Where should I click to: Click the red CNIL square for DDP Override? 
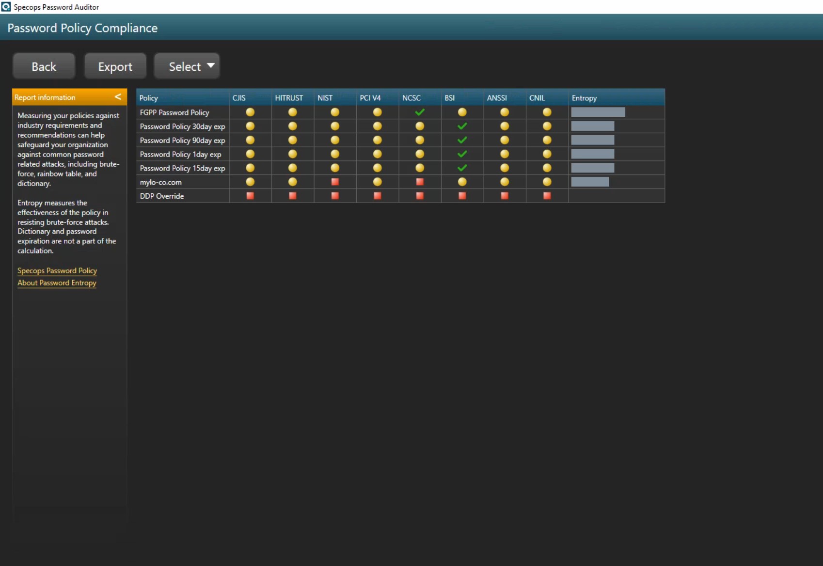click(x=547, y=196)
